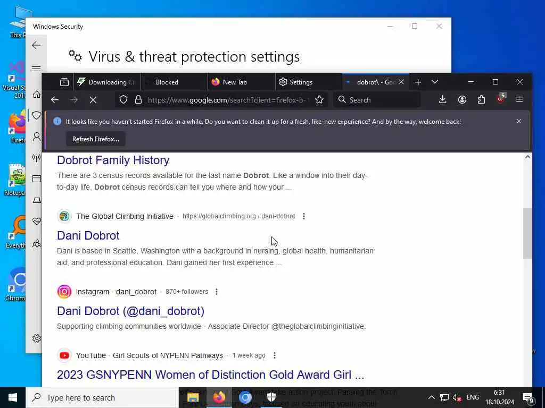
Task: Open Dani Dobrot Instagram result link
Action: click(131, 311)
